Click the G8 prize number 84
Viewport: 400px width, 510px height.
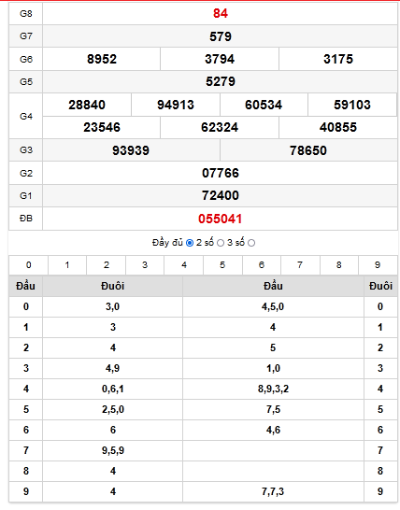[x=221, y=13]
